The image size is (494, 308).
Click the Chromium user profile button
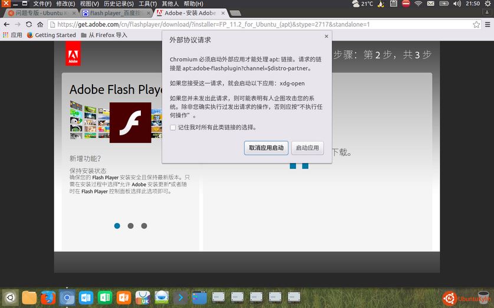487,12
